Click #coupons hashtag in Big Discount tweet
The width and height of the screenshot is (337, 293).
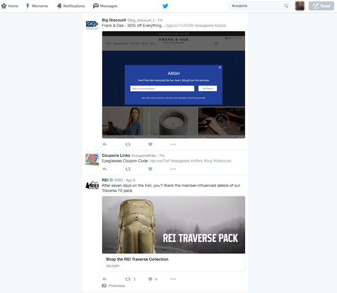tap(204, 26)
